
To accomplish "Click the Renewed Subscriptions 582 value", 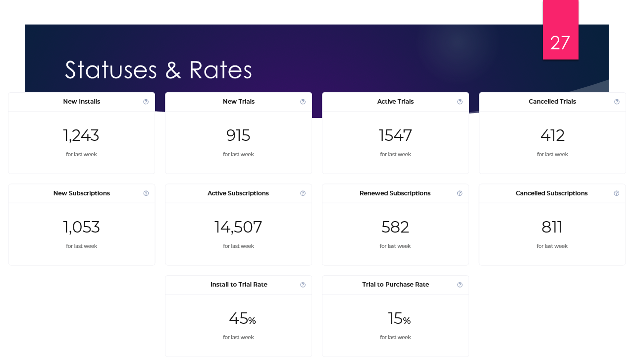I will (395, 227).
